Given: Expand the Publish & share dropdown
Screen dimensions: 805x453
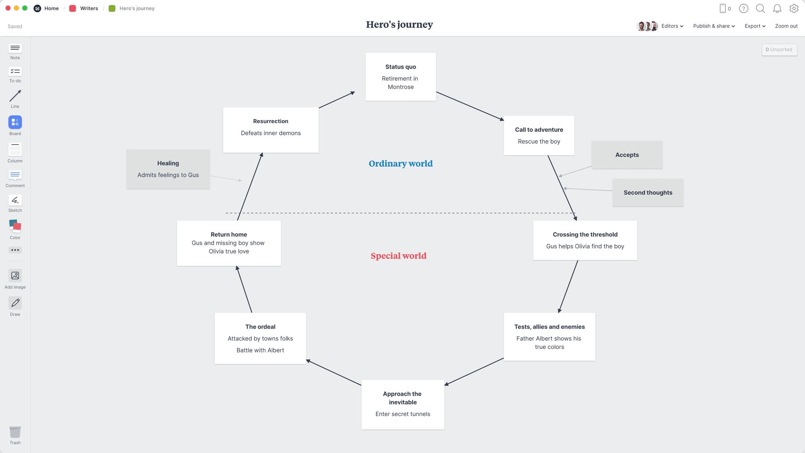Looking at the screenshot, I should 714,26.
